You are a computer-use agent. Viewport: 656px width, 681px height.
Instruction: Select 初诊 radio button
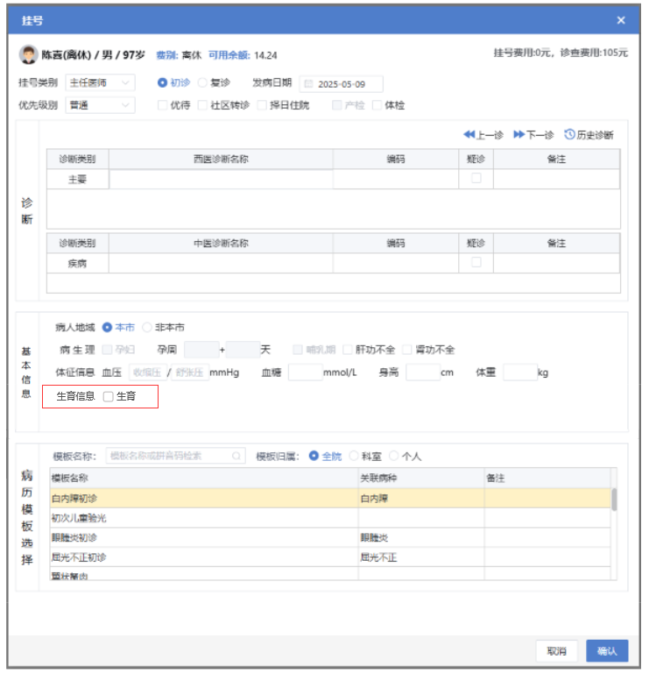click(164, 83)
